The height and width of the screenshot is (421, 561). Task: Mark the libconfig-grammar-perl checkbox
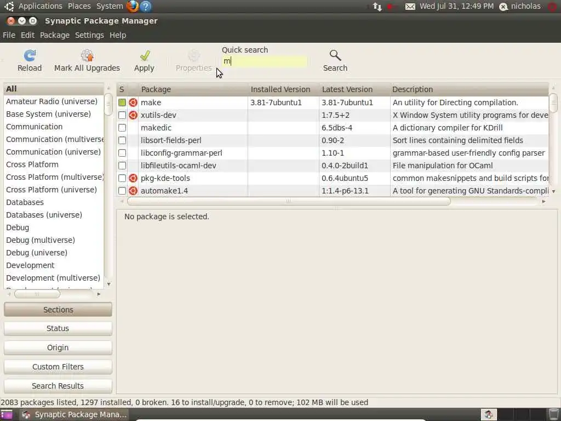tap(122, 153)
